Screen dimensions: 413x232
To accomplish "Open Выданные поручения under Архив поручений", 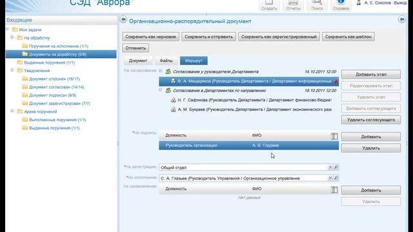I will coord(54,128).
